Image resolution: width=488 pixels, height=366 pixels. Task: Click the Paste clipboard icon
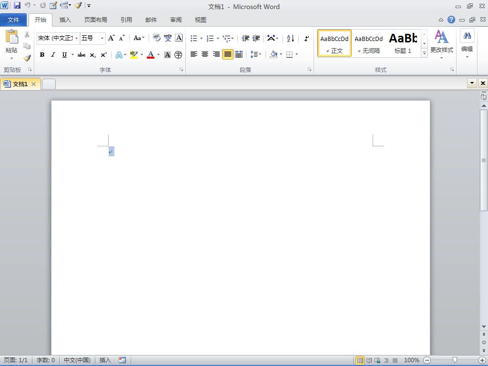point(11,37)
